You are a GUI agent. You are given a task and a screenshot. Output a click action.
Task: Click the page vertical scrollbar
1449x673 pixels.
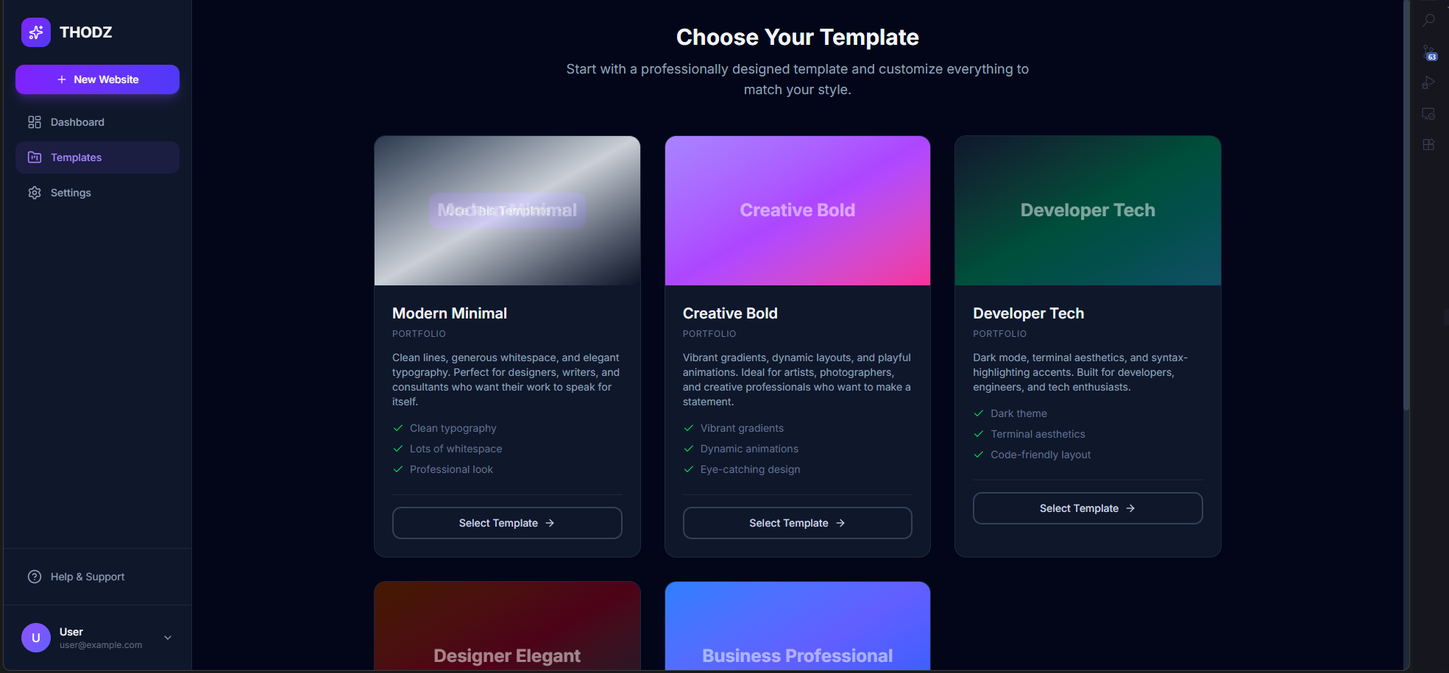[x=1406, y=206]
